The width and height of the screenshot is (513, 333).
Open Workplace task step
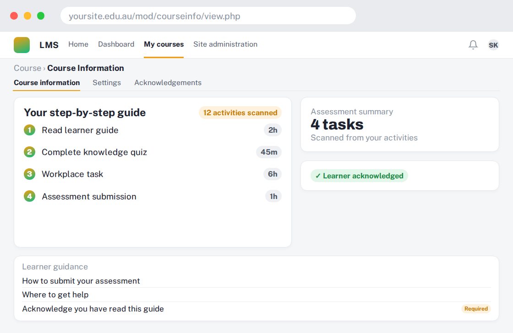(x=153, y=174)
